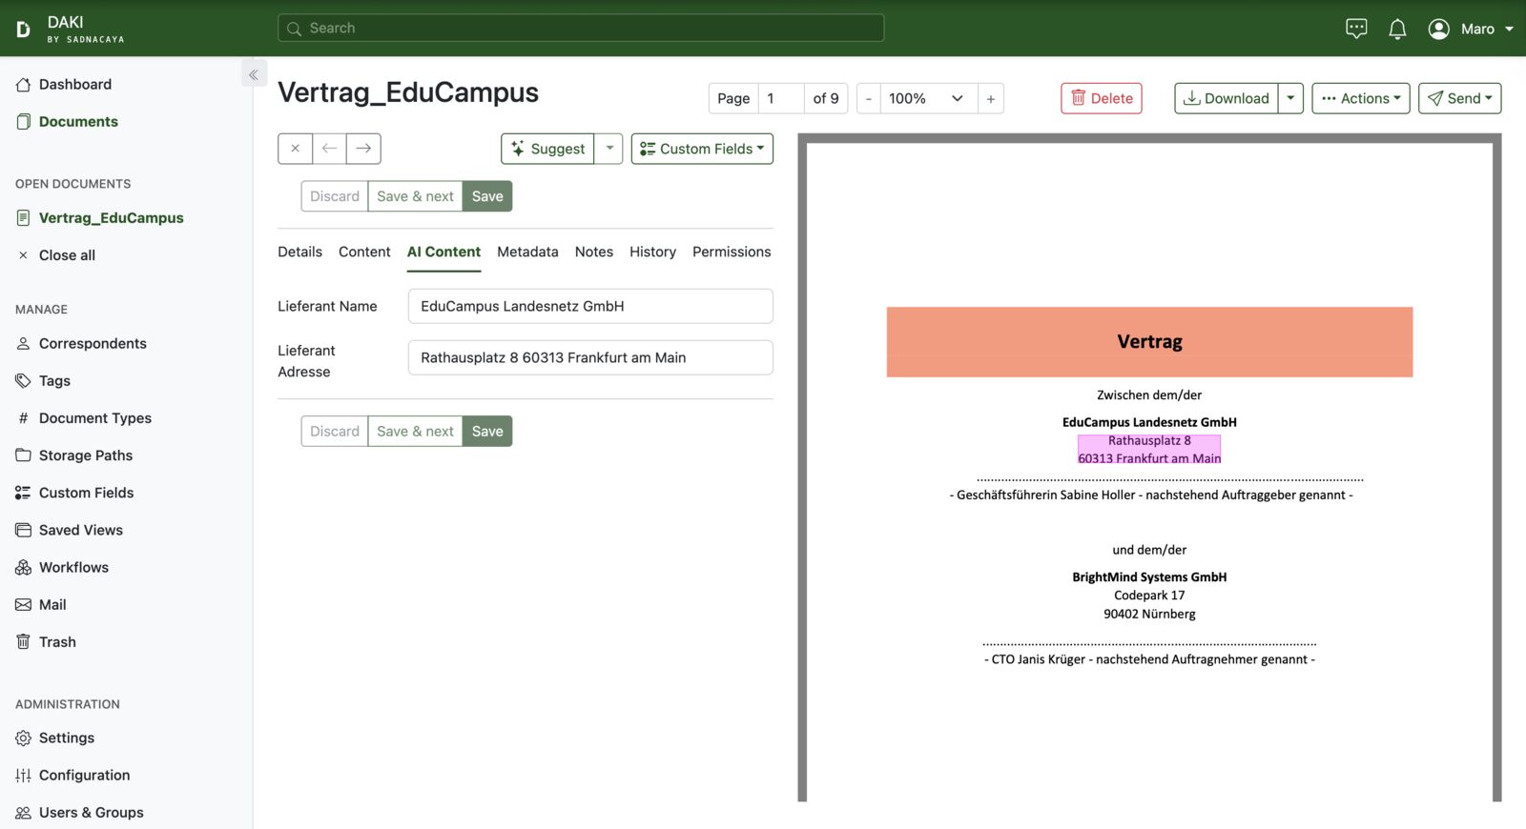Switch to the Metadata tab
Viewport: 1526px width, 829px height.
click(x=527, y=252)
